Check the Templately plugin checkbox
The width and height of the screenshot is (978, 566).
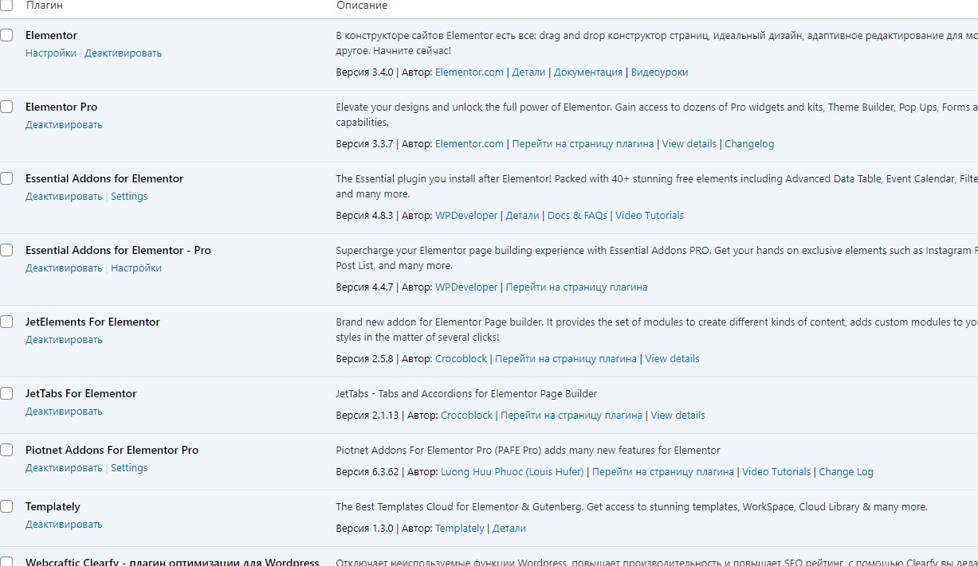click(x=6, y=506)
